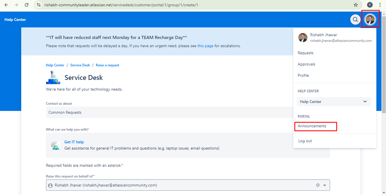Click the Service Desk page heading
386x195 pixels.
pyautogui.click(x=84, y=77)
